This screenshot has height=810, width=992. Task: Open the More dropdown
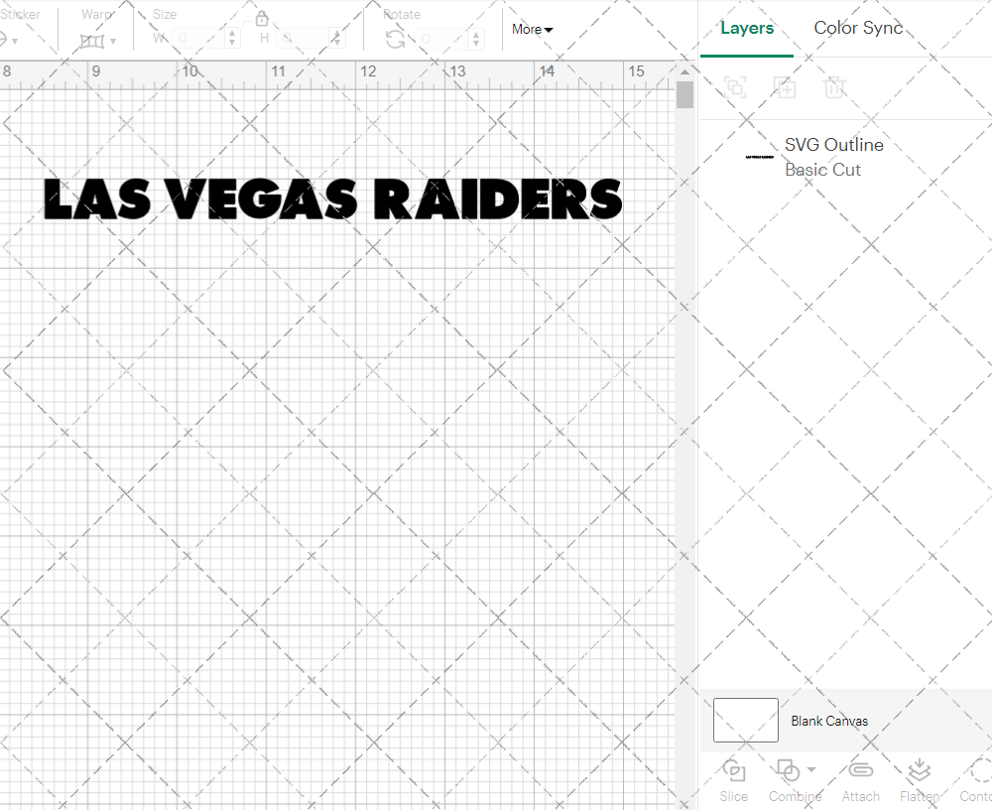532,29
